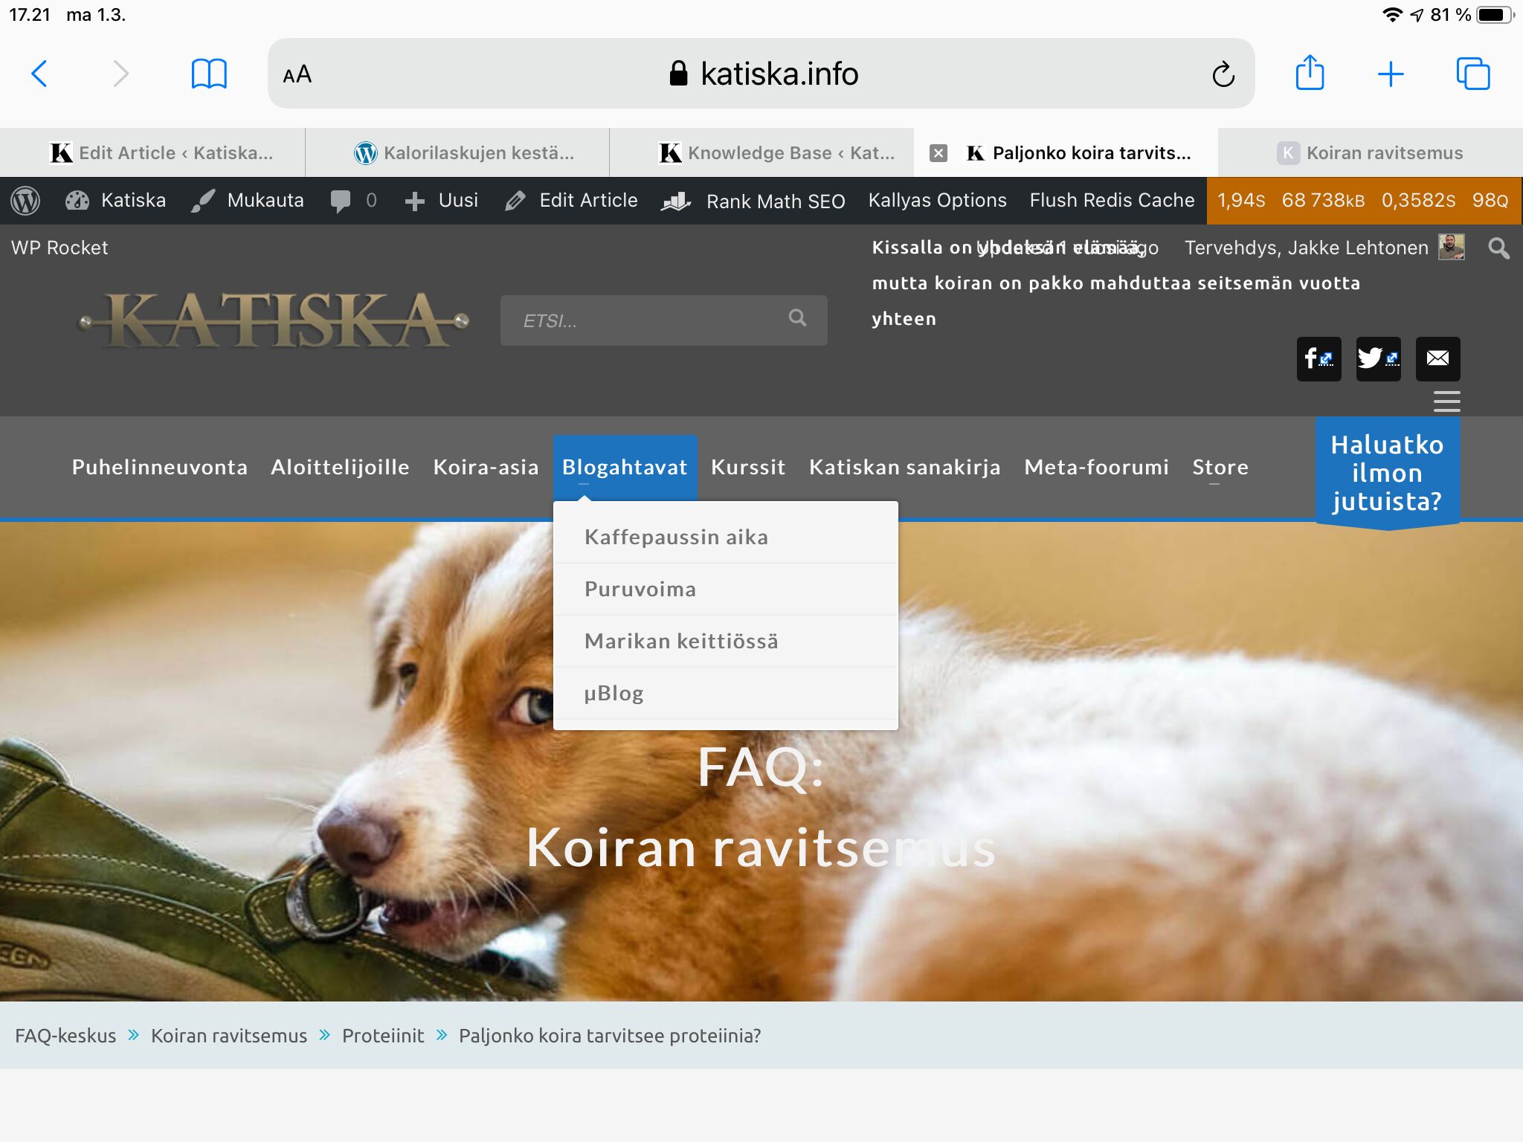Open the Safari share sheet icon
The width and height of the screenshot is (1523, 1142).
click(1310, 73)
